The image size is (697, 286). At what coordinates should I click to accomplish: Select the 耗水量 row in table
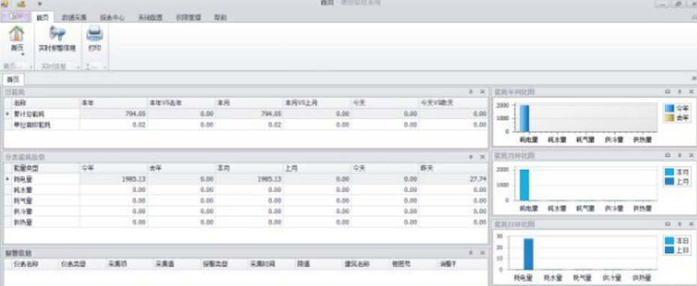pos(246,190)
